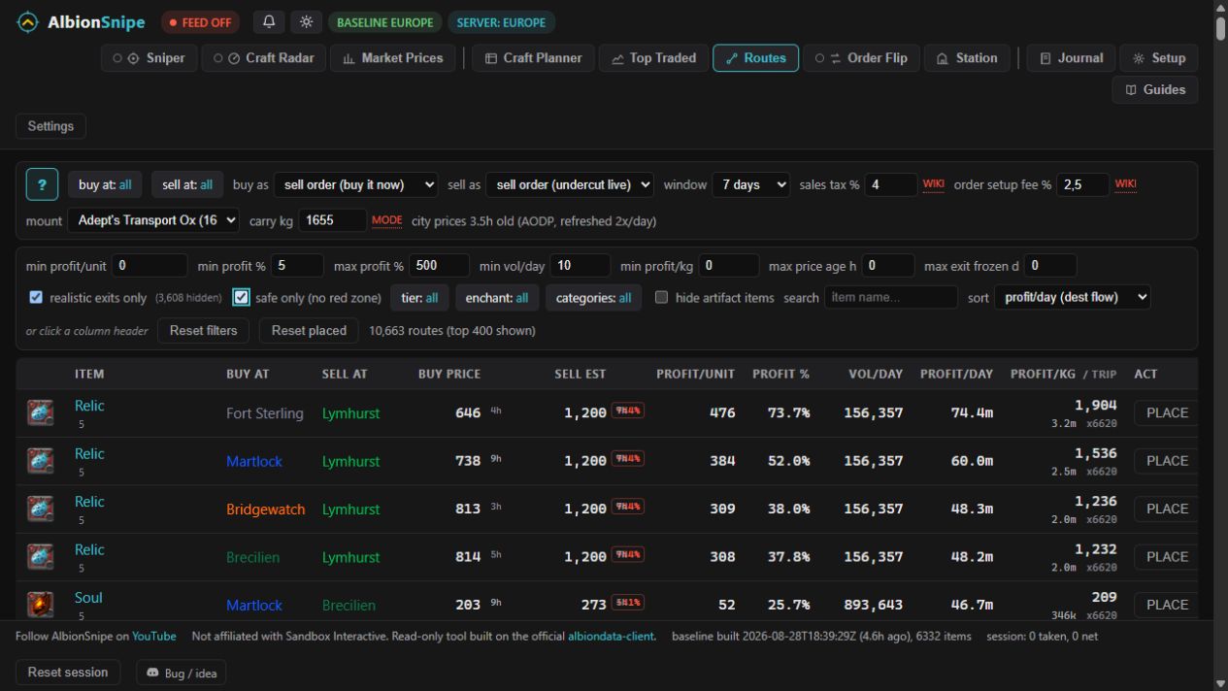The height and width of the screenshot is (691, 1228).
Task: Focus the item name search field
Action: pos(891,297)
